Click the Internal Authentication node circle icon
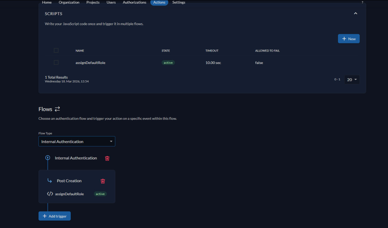 (x=48, y=158)
